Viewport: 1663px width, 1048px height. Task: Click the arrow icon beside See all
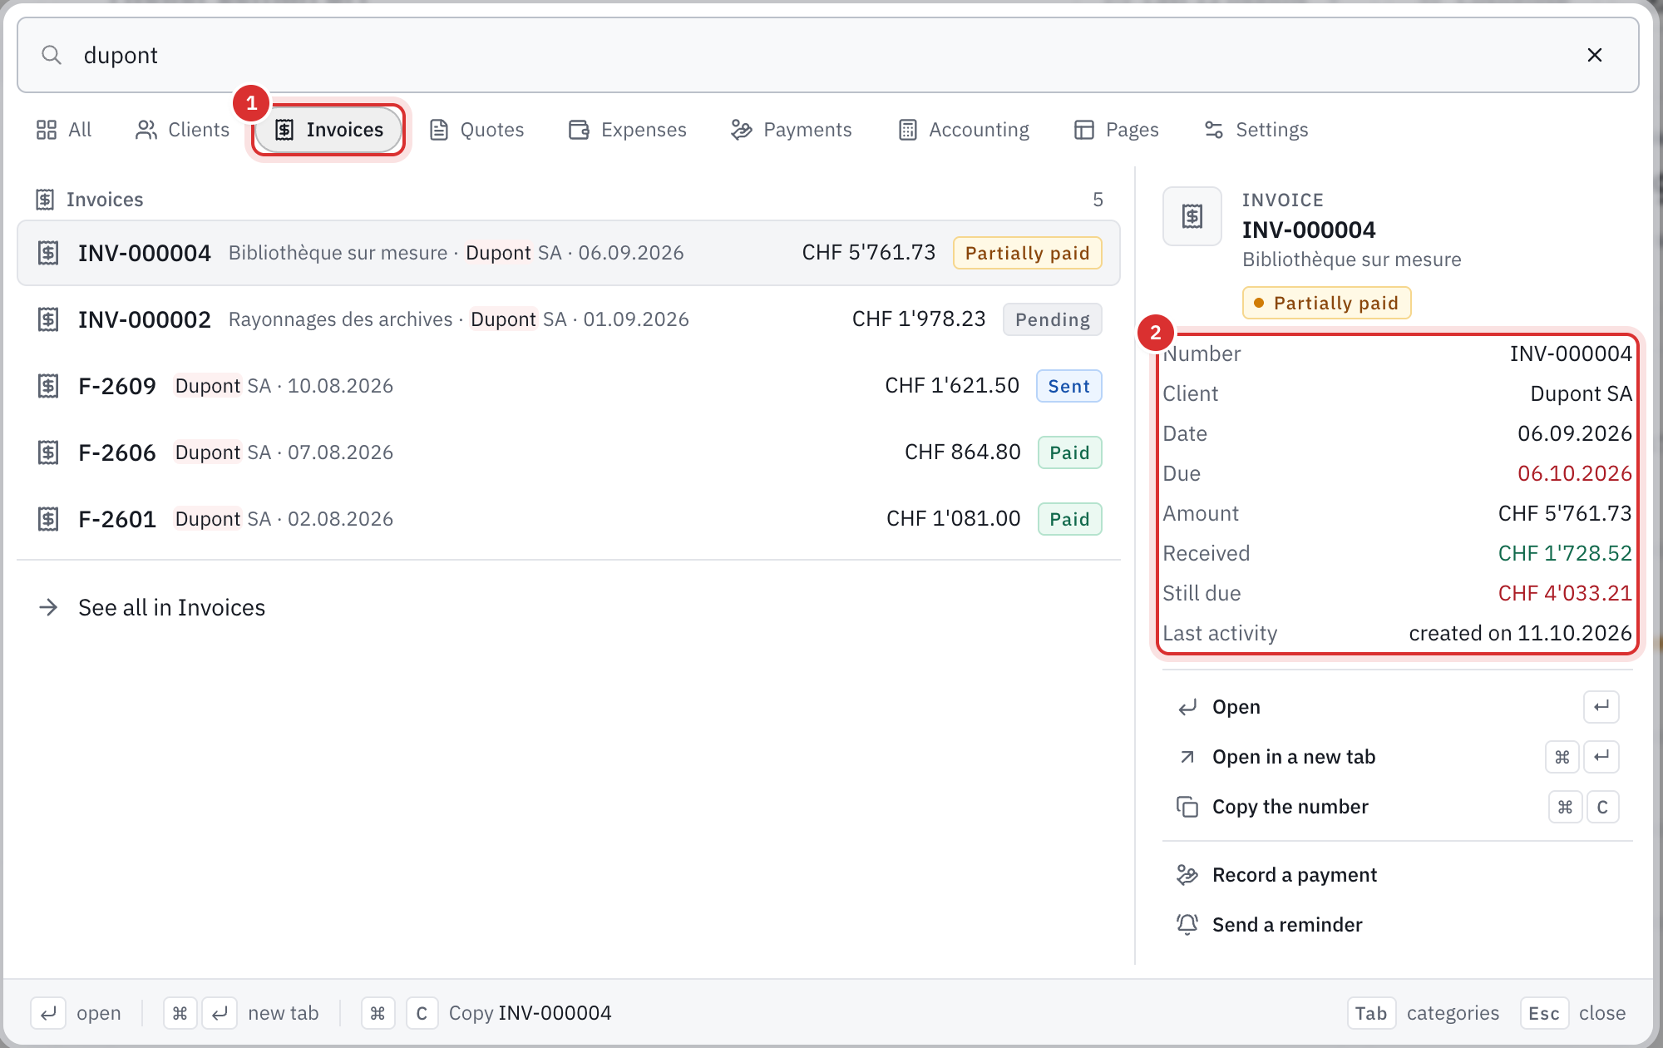click(x=48, y=608)
